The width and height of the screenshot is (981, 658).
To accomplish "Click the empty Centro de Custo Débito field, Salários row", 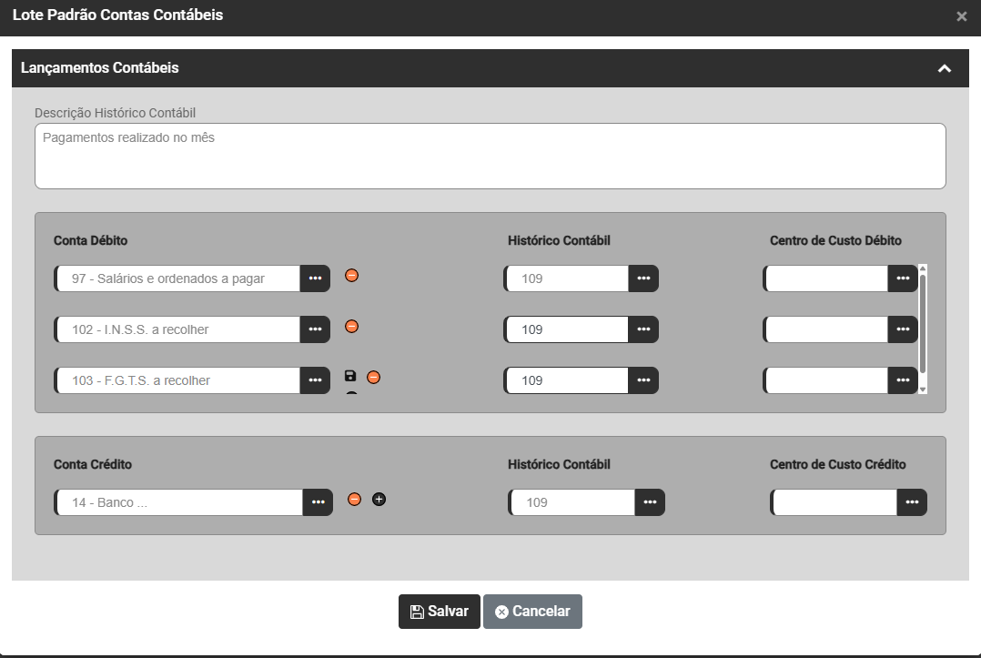I will pos(826,278).
